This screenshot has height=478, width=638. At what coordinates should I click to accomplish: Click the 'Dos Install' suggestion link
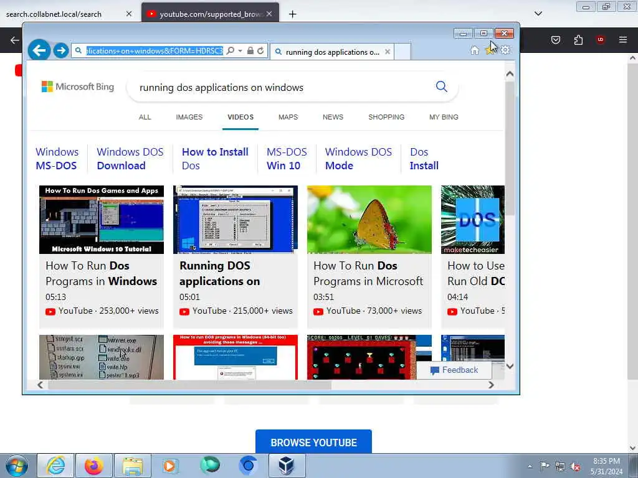pyautogui.click(x=424, y=159)
